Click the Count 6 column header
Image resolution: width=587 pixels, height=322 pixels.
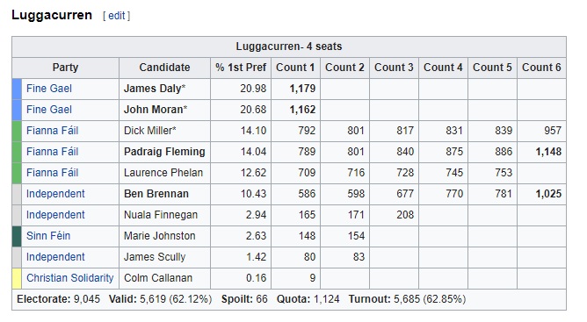[x=541, y=68]
